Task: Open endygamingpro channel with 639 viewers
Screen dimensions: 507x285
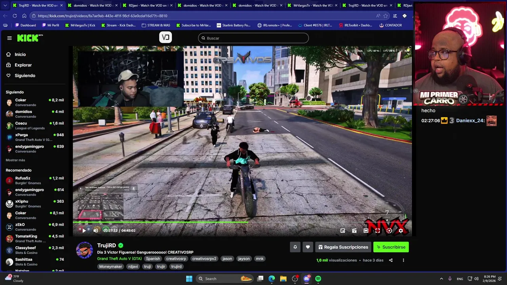Action: pos(35,148)
